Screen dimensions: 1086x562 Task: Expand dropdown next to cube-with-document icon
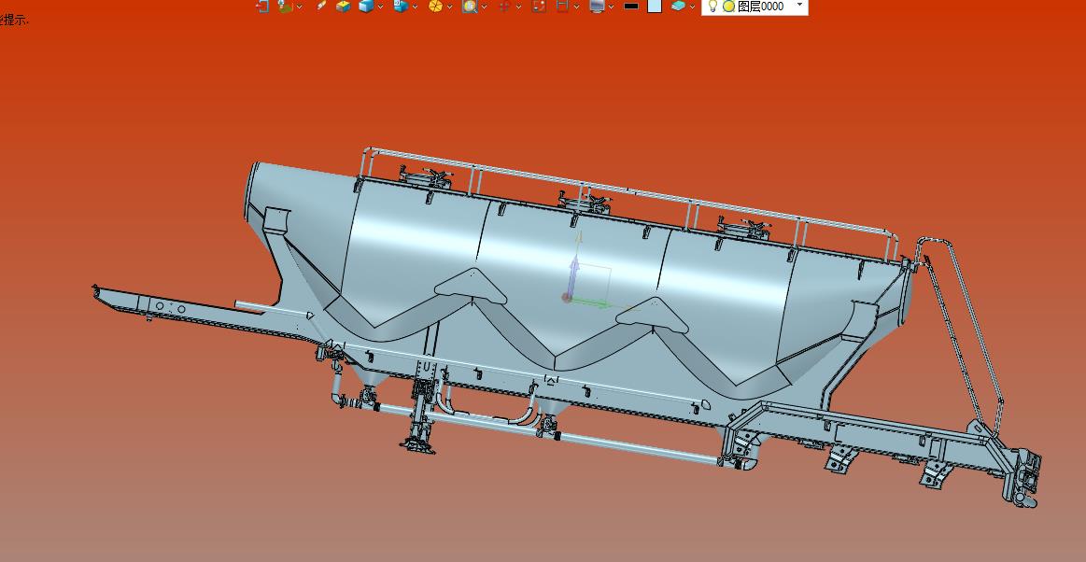[x=415, y=7]
